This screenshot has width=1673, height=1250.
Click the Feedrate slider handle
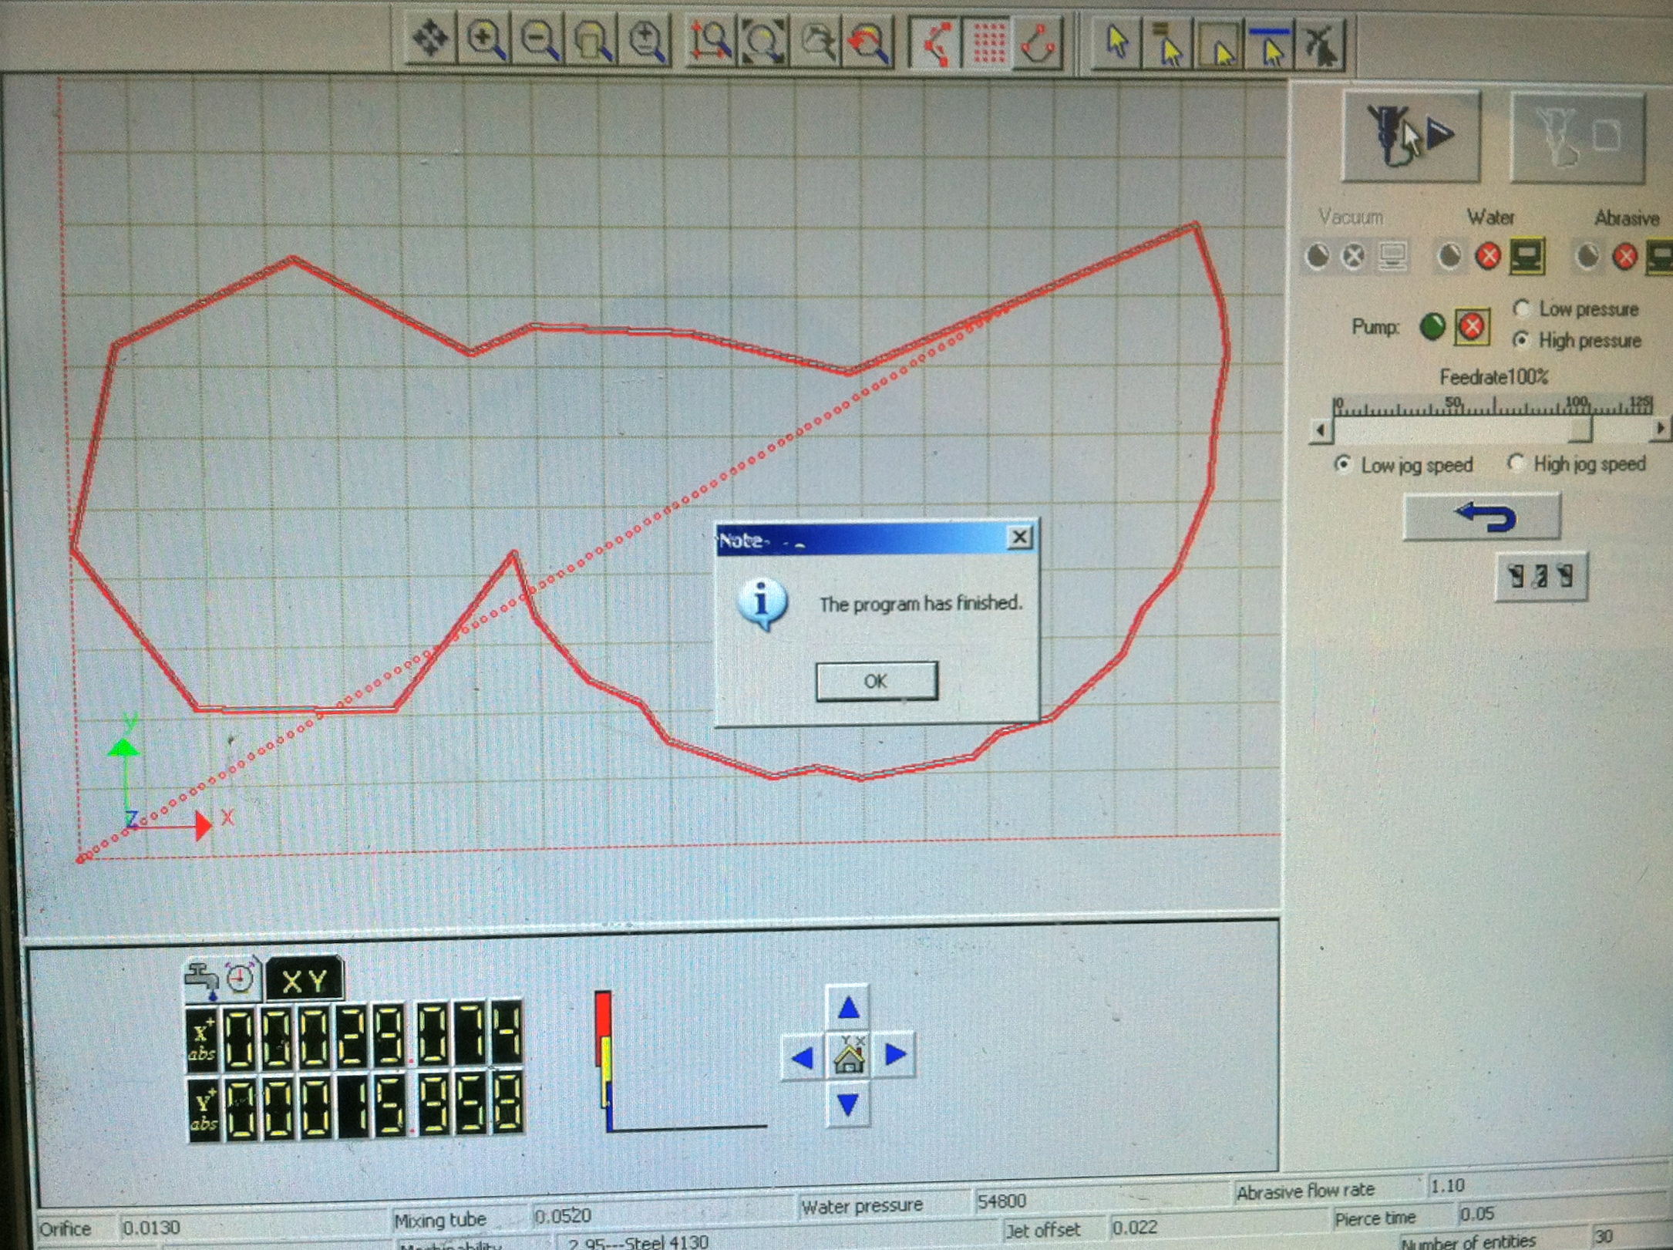coord(1580,429)
